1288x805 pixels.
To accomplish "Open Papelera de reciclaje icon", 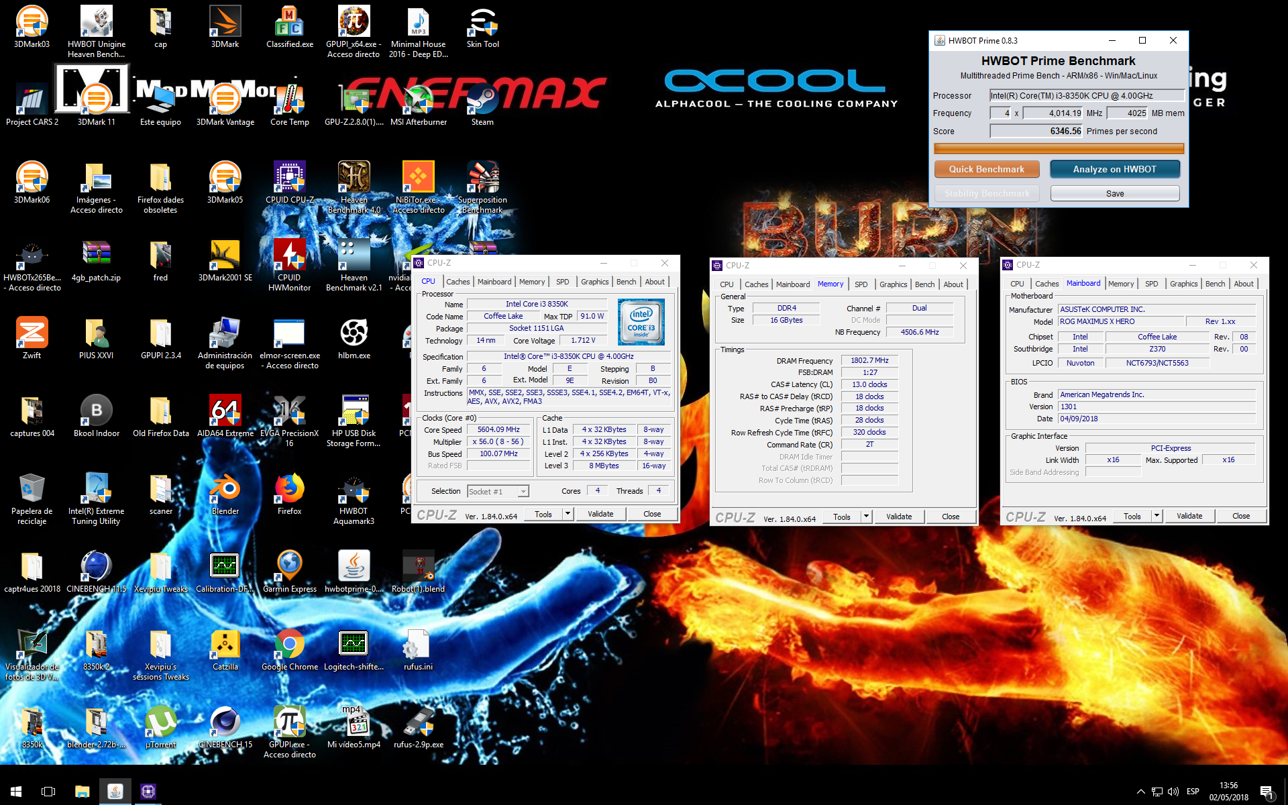I will [x=32, y=498].
